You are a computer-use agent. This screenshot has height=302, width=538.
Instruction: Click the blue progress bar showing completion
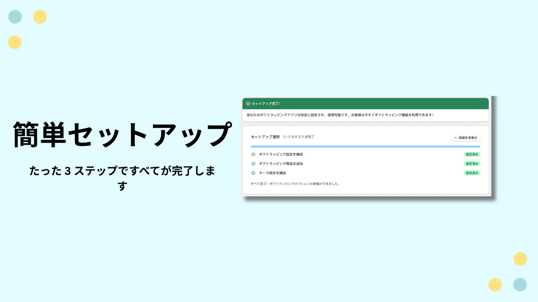click(x=366, y=146)
